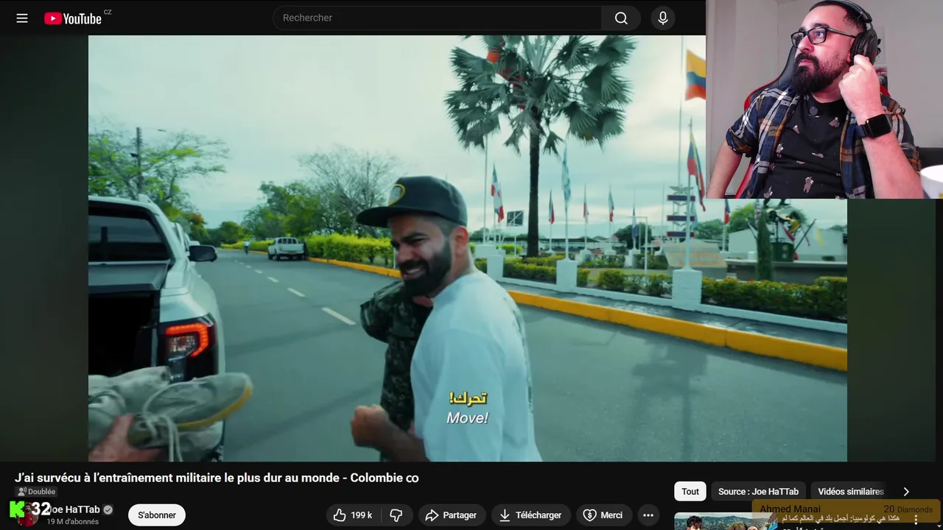Select the Source : Joe HaTTab chip

tap(758, 492)
